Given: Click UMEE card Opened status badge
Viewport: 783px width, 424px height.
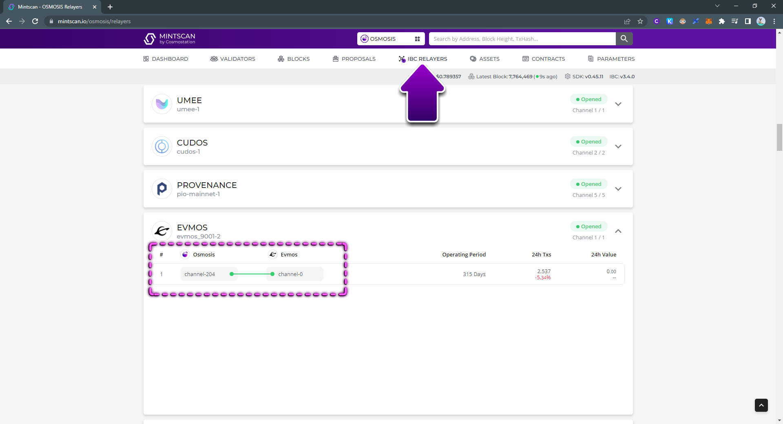Looking at the screenshot, I should click(x=588, y=99).
